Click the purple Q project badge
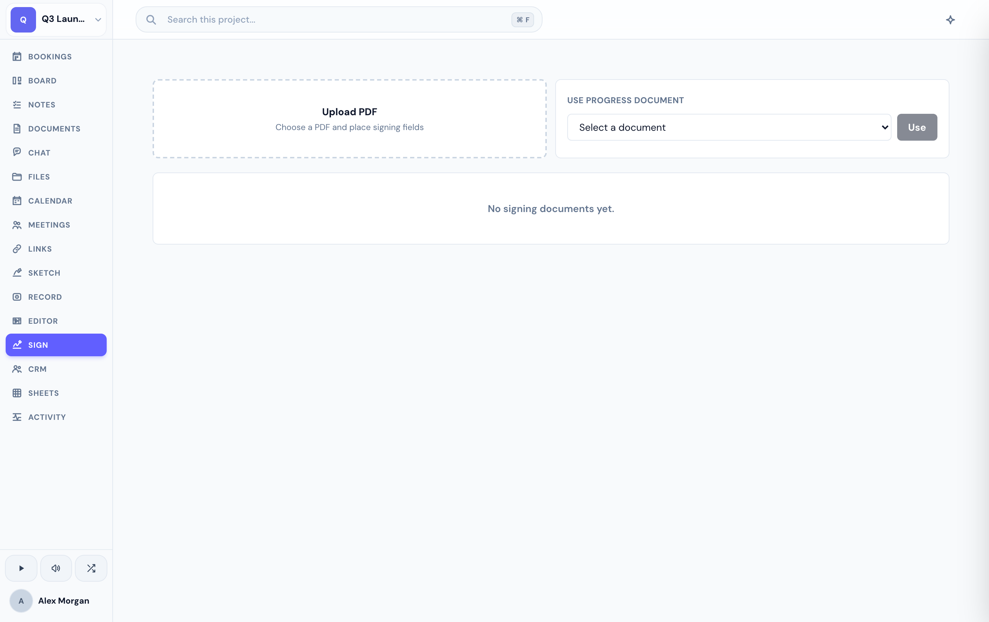 coord(23,20)
